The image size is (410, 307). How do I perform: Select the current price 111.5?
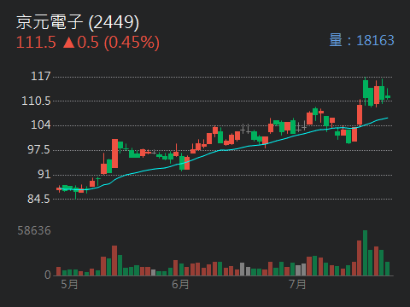(36, 43)
